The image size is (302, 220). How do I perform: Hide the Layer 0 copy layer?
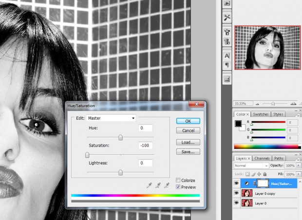click(237, 193)
